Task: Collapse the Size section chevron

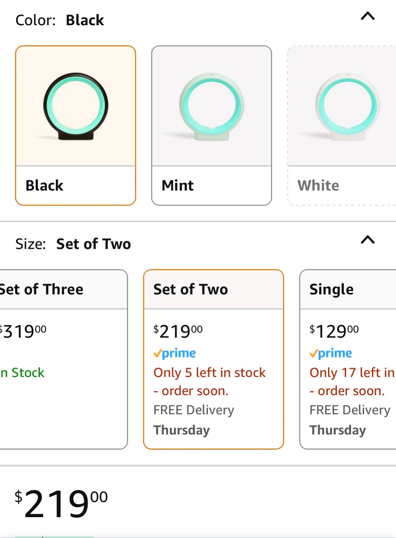Action: pyautogui.click(x=368, y=240)
